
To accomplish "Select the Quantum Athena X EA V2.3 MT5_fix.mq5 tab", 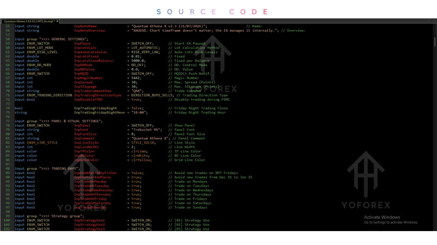I will [x=30, y=21].
